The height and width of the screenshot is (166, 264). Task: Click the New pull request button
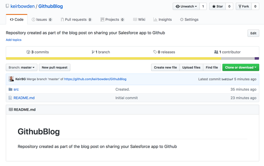(55, 68)
